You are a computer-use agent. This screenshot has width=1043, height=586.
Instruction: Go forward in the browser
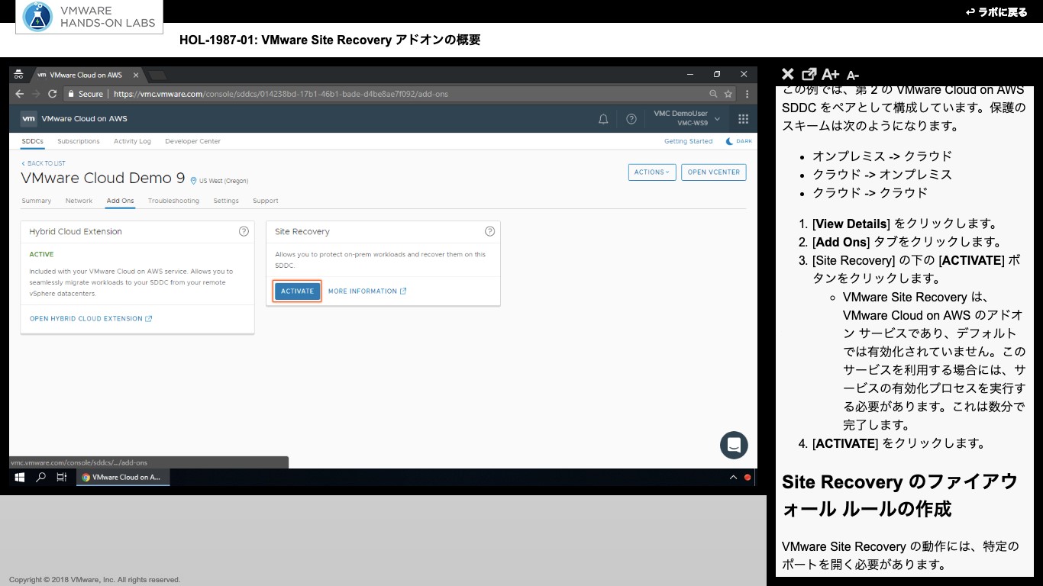36,94
